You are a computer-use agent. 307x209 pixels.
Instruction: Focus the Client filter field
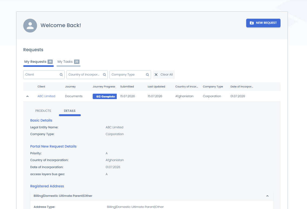44,75
